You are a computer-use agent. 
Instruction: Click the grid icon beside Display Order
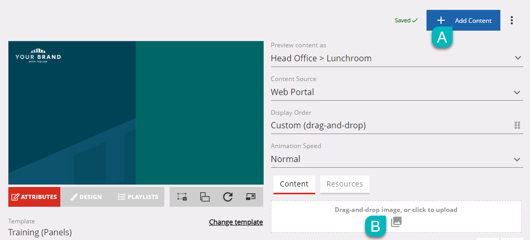pos(517,126)
